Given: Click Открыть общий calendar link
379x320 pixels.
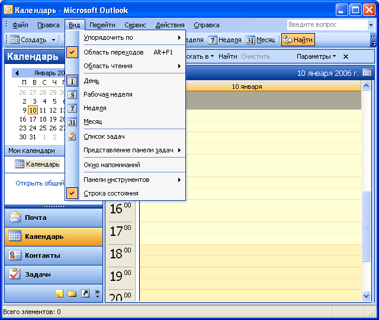Looking at the screenshot, I should click(x=40, y=183).
